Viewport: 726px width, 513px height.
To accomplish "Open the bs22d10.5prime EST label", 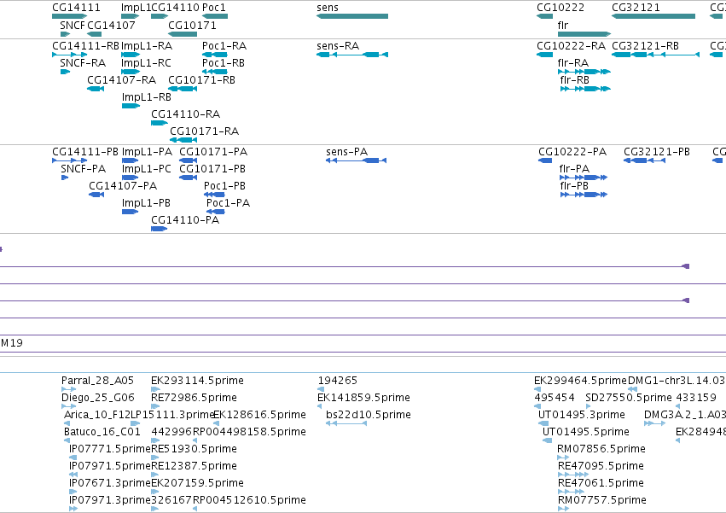I will [369, 415].
